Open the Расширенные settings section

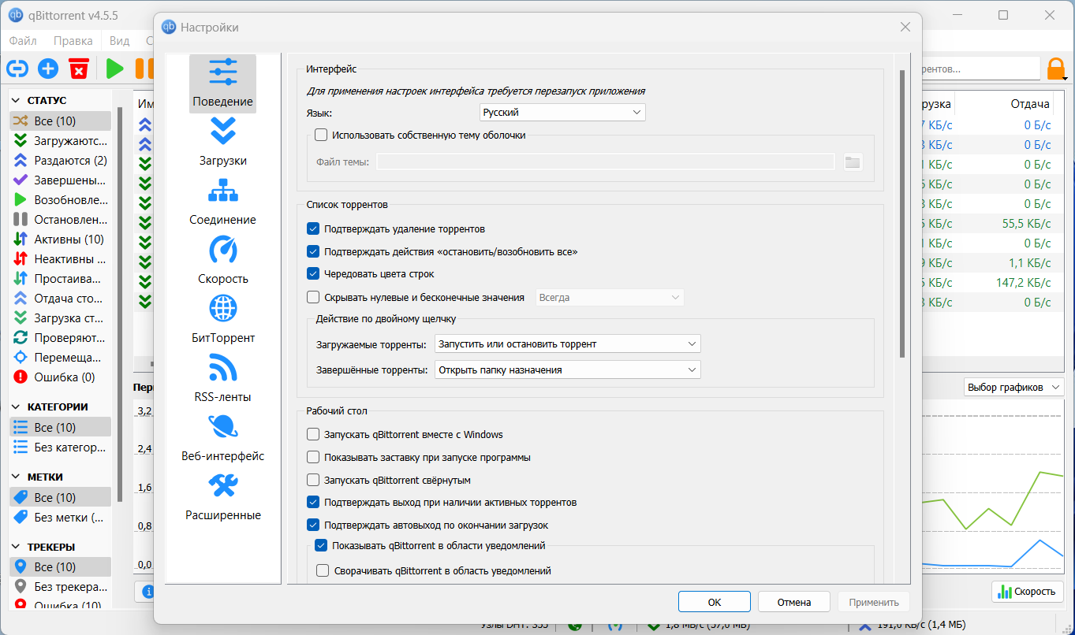click(x=222, y=497)
